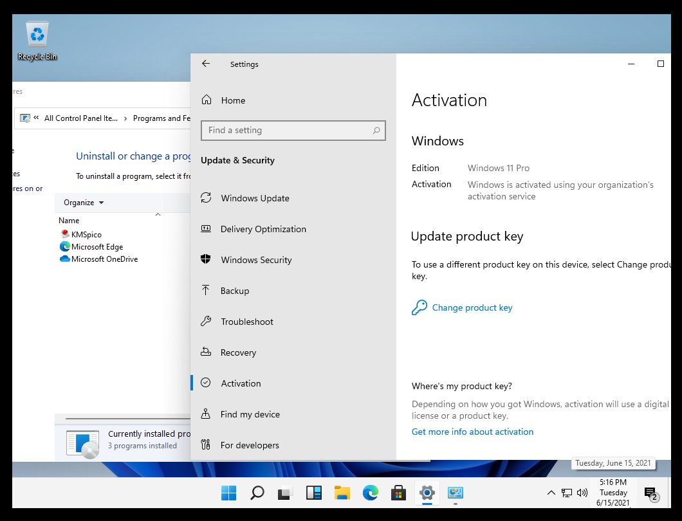
Task: Open the clock showing 5:16 PM
Action: [613, 493]
